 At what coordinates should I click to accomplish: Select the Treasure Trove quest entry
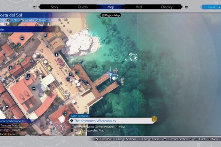coord(9,125)
